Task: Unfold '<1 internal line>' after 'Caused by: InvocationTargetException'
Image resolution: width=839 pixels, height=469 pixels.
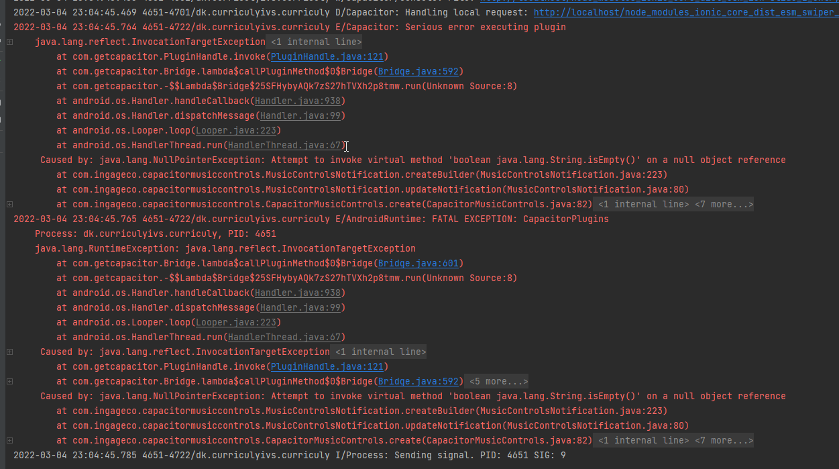Action: click(380, 352)
